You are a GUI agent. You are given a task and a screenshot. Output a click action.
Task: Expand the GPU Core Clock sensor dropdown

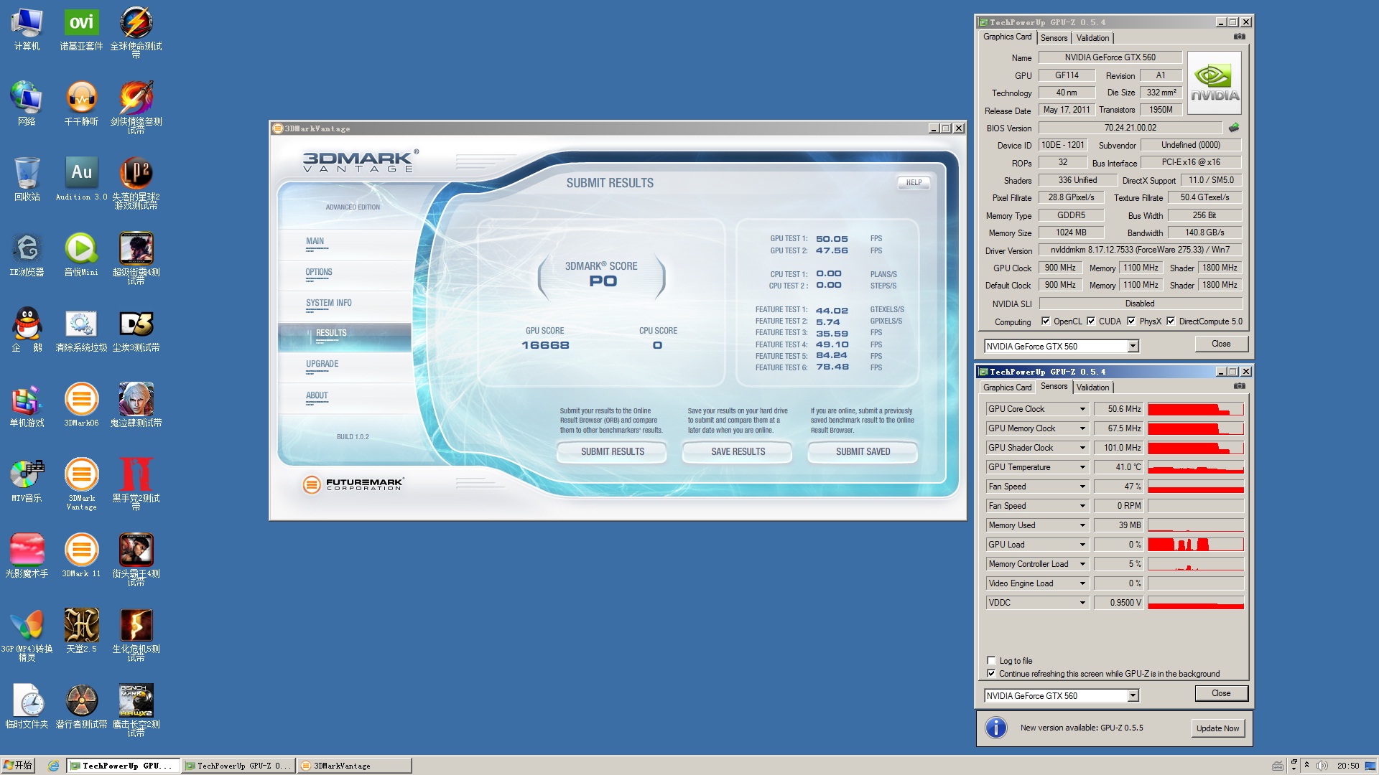click(x=1082, y=409)
